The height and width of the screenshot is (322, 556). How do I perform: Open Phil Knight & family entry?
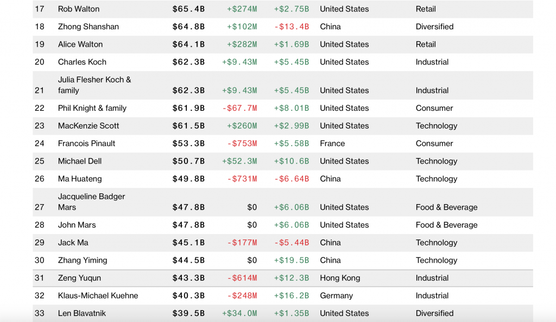click(x=92, y=108)
